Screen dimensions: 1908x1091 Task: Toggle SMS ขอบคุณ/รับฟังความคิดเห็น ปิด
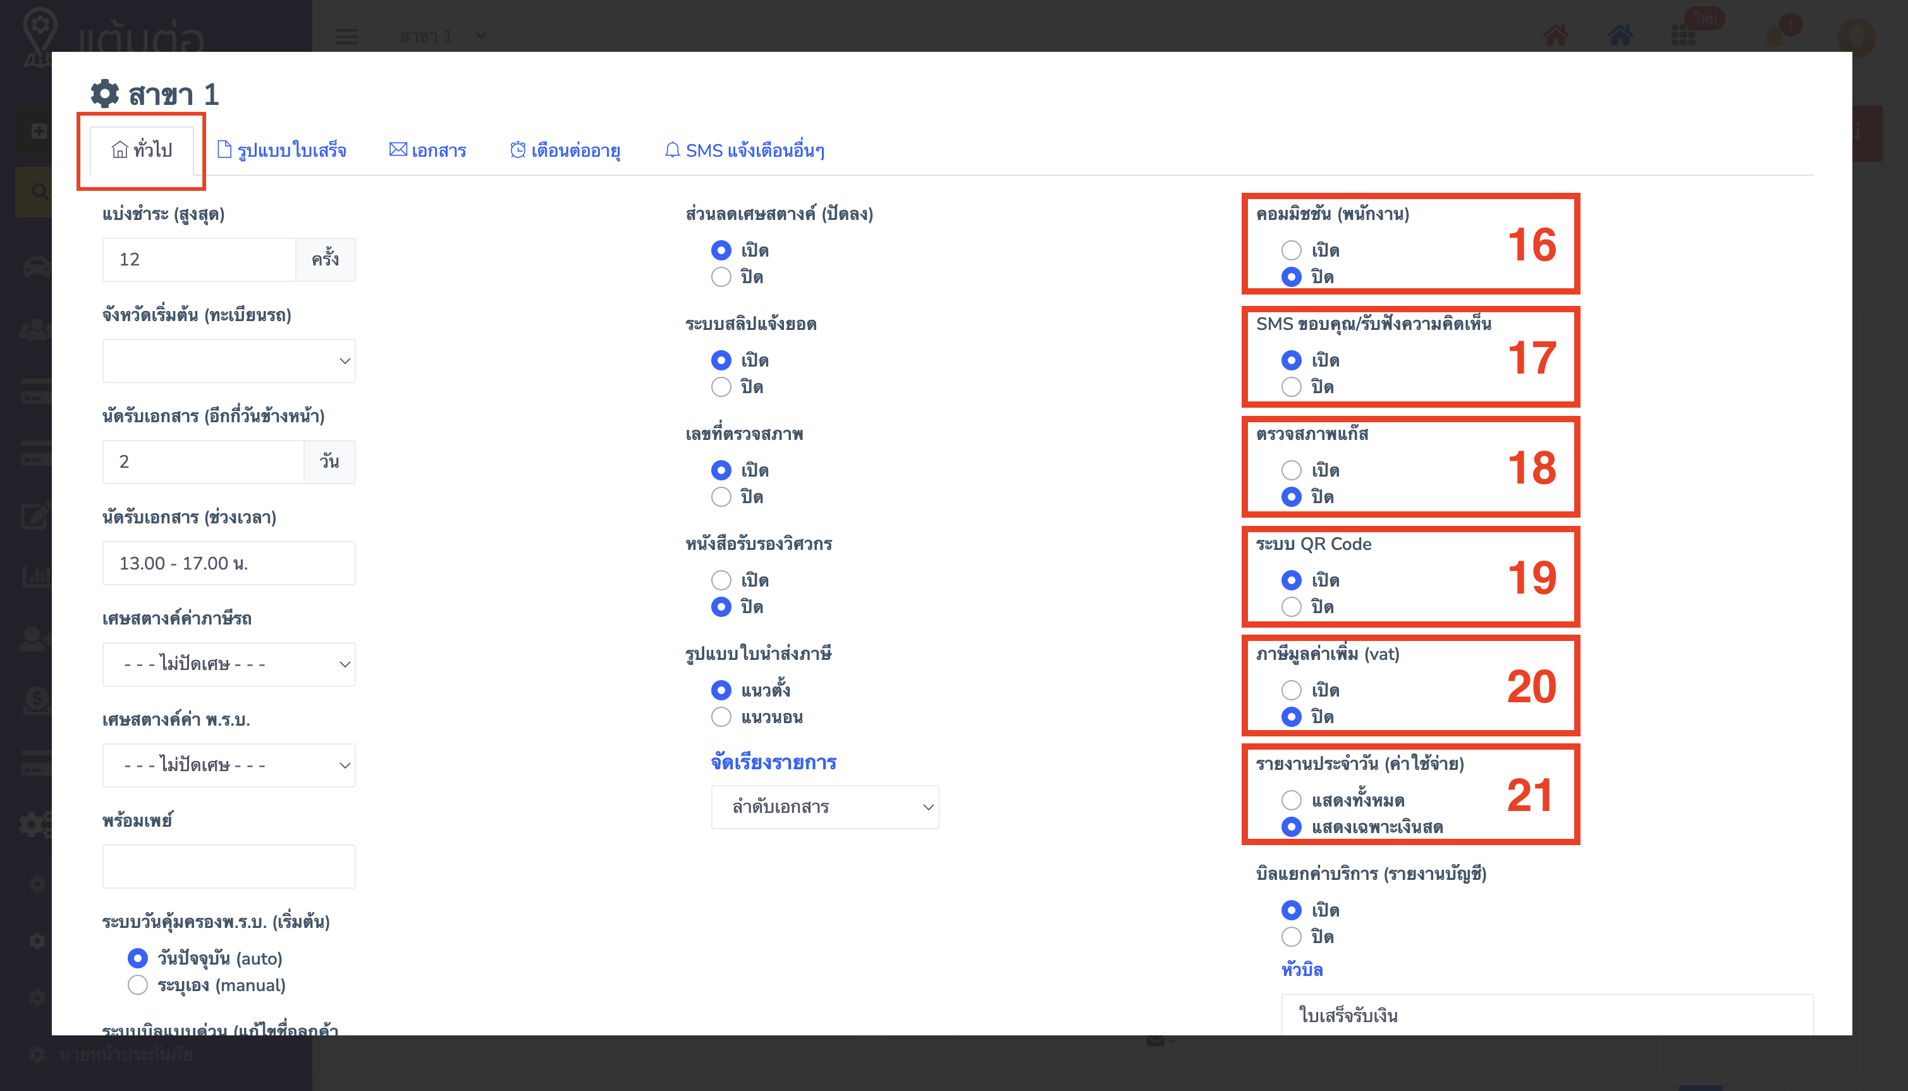click(x=1291, y=386)
